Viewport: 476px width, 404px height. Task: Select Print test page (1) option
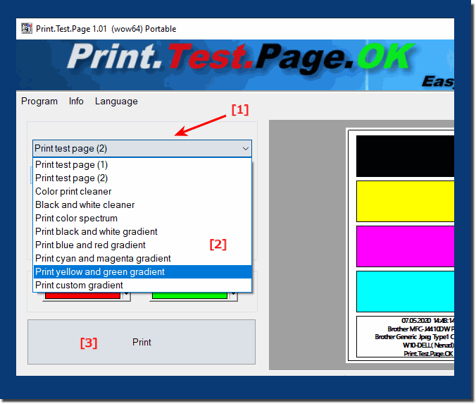click(x=142, y=164)
